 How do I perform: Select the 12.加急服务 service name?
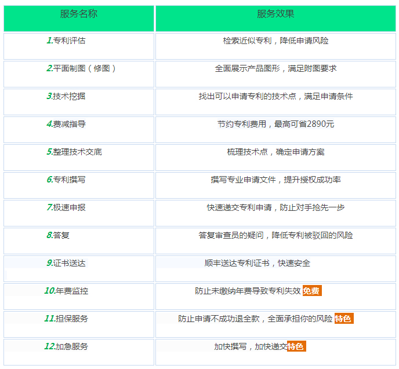click(x=66, y=346)
